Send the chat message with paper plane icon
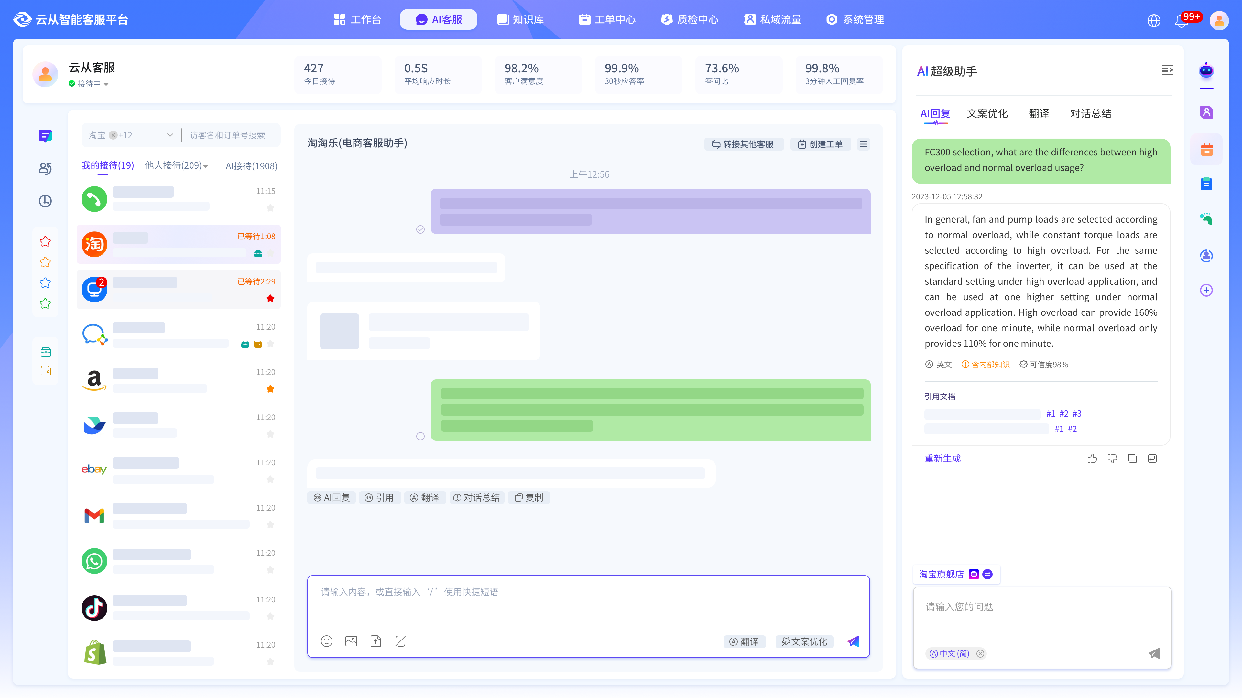 click(854, 641)
